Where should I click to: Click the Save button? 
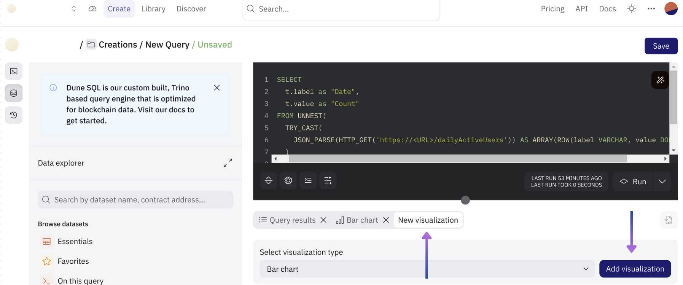(661, 46)
